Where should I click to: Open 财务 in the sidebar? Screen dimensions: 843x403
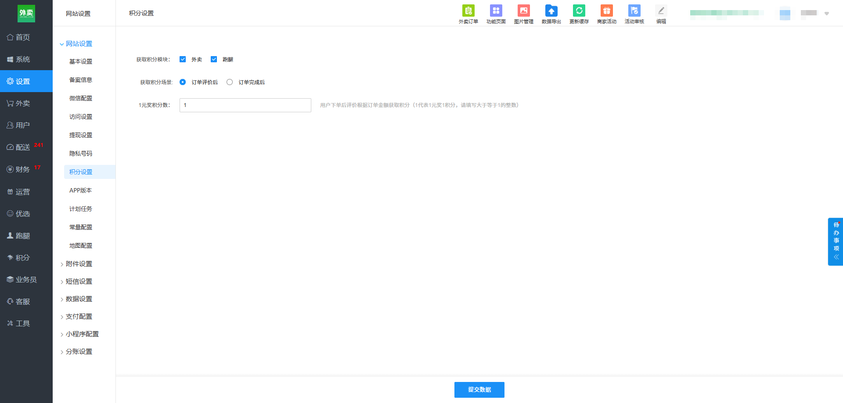click(x=26, y=169)
